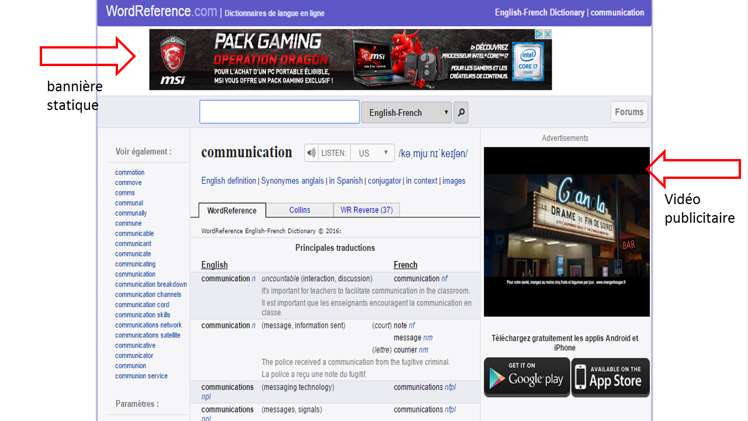Open communication skills sidebar link

tap(143, 315)
